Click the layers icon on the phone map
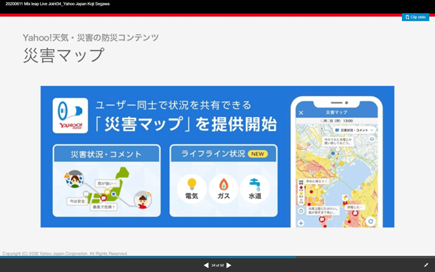Image resolution: width=435 pixels, height=272 pixels. (x=372, y=139)
